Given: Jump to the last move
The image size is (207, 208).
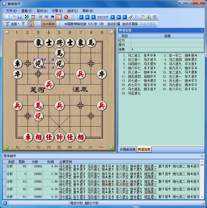Looking at the screenshot, I should click(125, 17).
